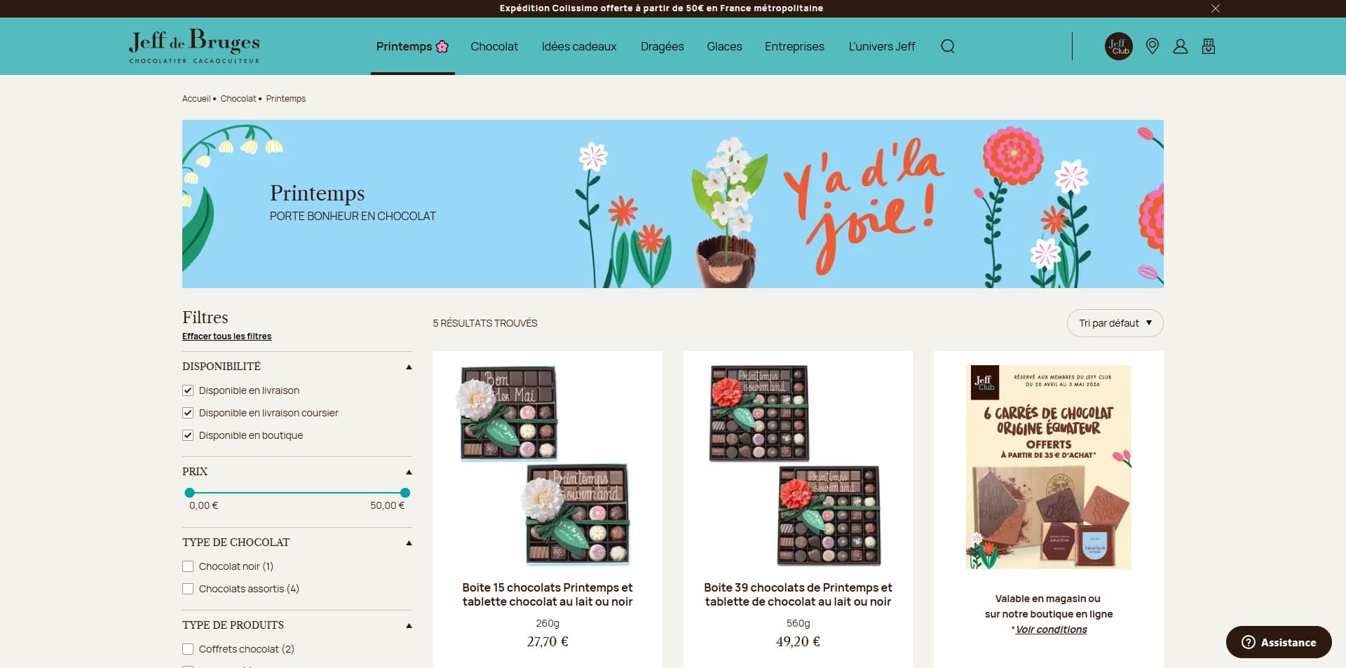Open the Entreprises menu item
Viewport: 1346px width, 668px height.
794,46
